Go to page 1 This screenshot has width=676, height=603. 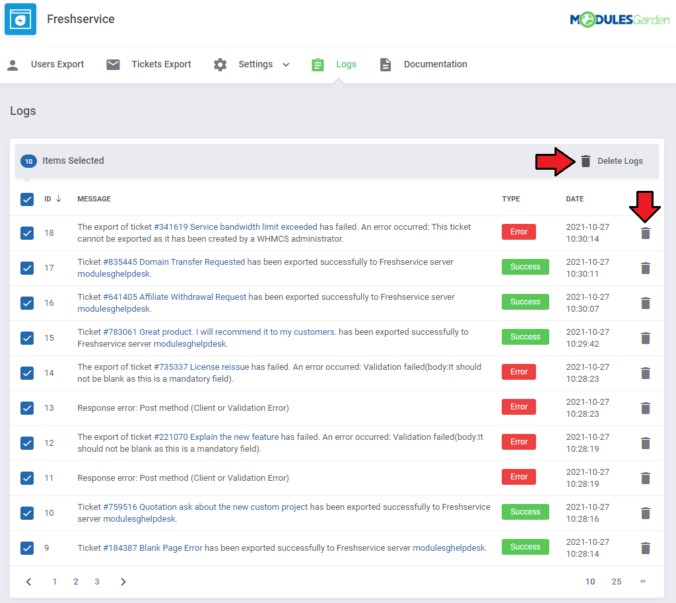click(54, 582)
